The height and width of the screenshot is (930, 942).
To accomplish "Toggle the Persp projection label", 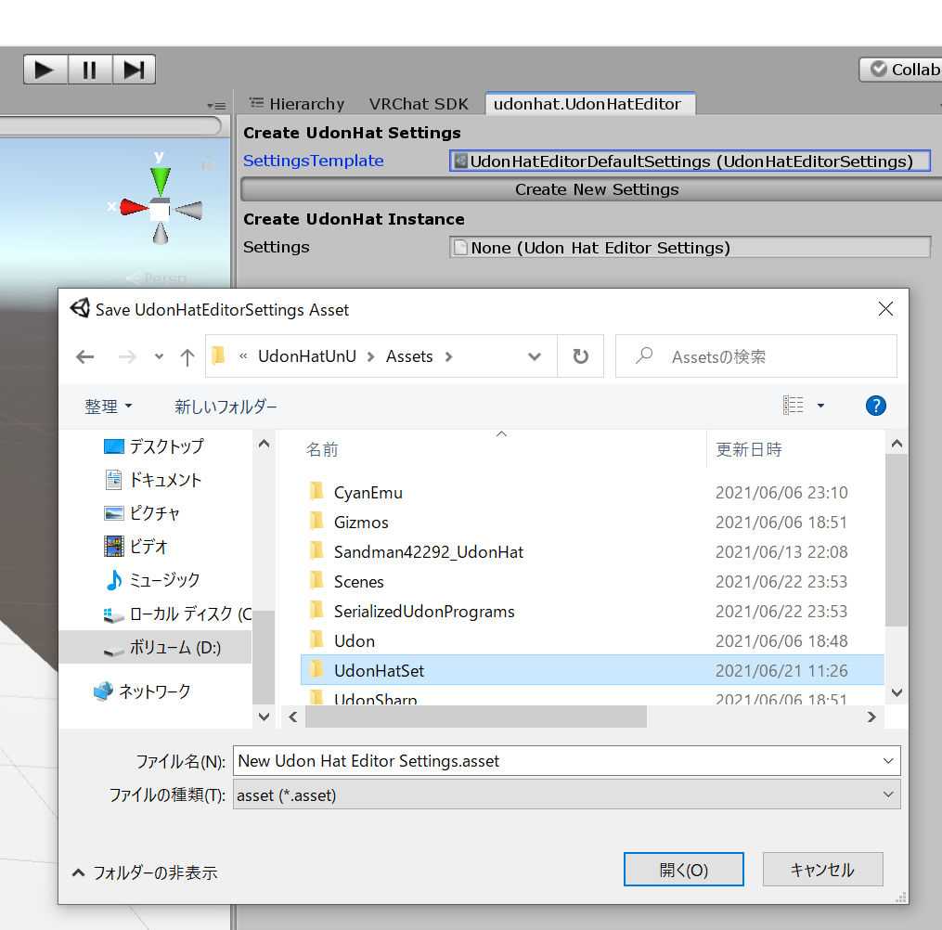I will click(x=158, y=278).
